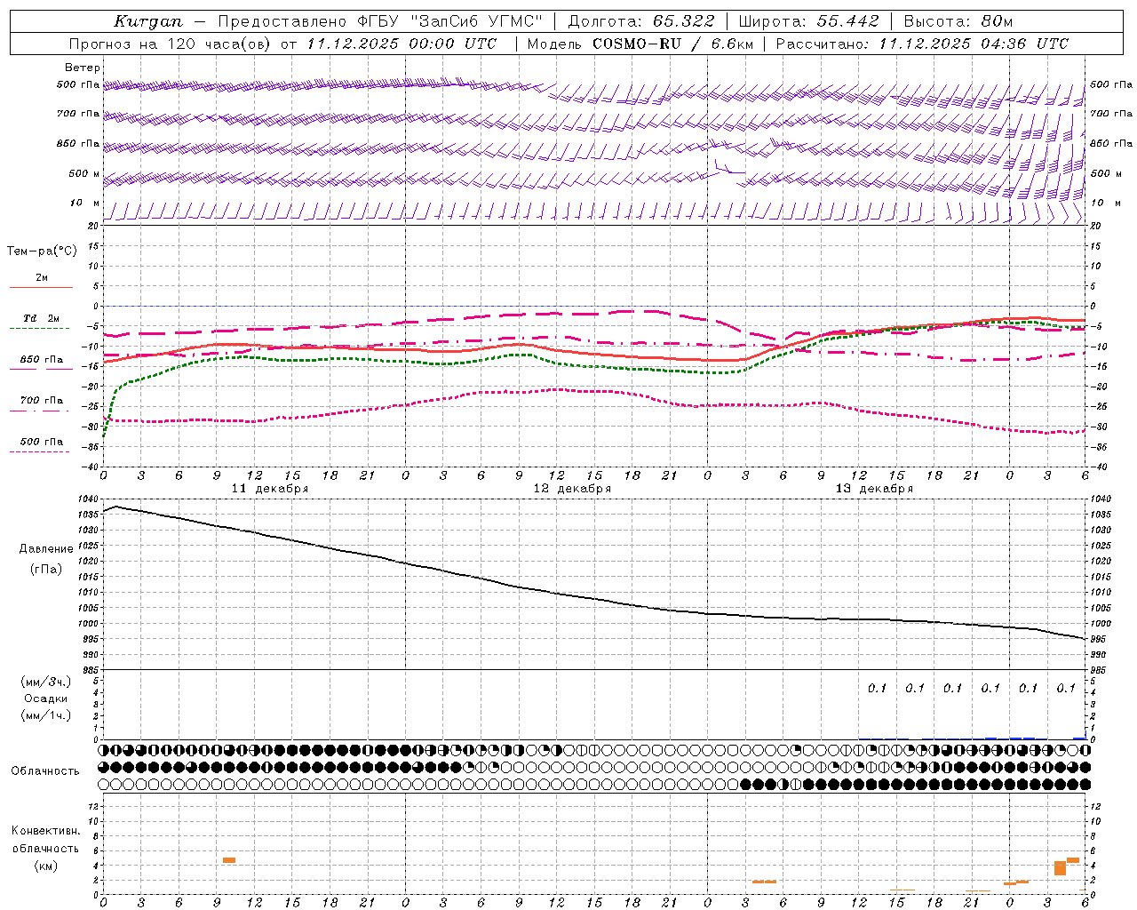Click the "700 гПа" temperature legend label
This screenshot has width=1137, height=910.
click(x=42, y=401)
